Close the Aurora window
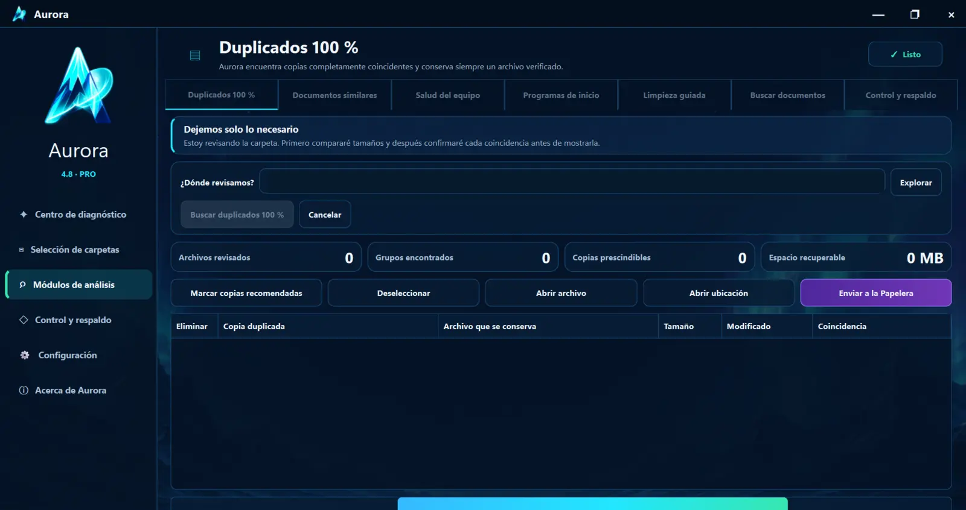 coord(951,14)
